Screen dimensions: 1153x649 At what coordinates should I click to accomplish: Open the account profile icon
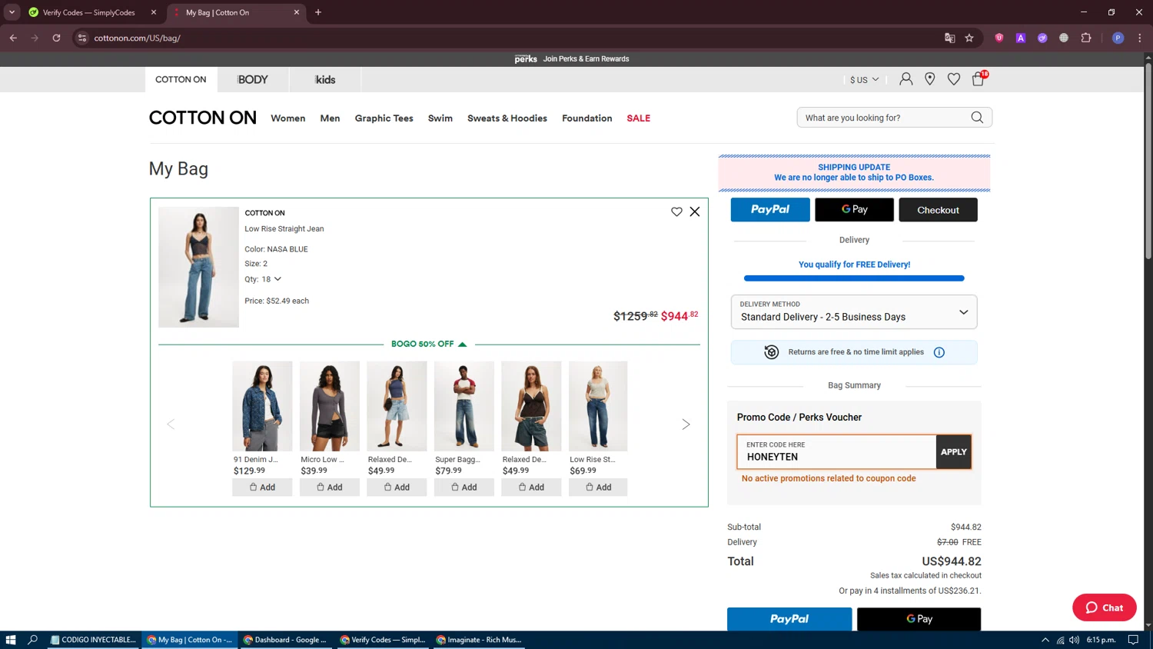click(x=906, y=79)
